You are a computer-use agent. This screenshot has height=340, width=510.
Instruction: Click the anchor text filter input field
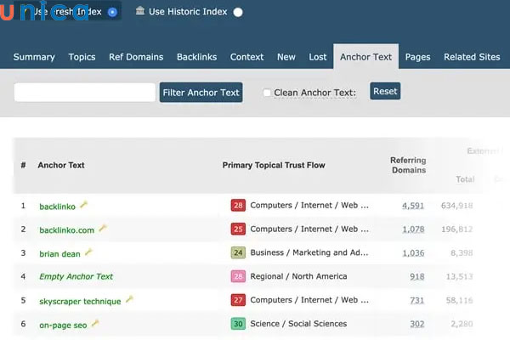(x=84, y=93)
